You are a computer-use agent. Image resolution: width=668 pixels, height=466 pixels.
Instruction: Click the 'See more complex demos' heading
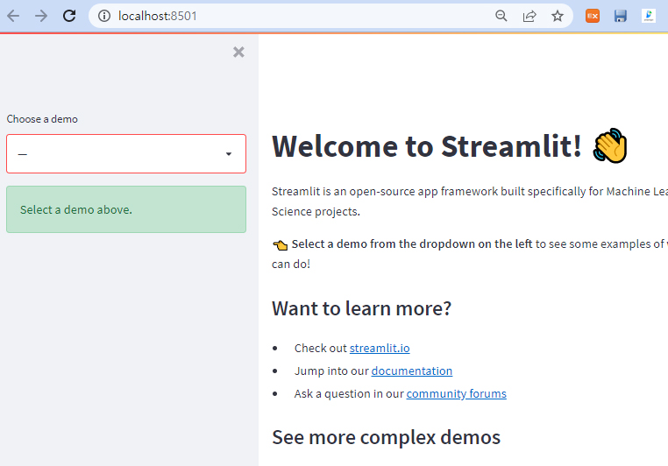tap(386, 437)
